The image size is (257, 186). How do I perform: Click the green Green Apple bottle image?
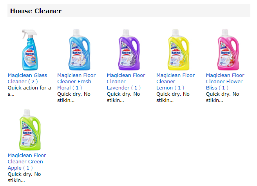click(x=30, y=130)
